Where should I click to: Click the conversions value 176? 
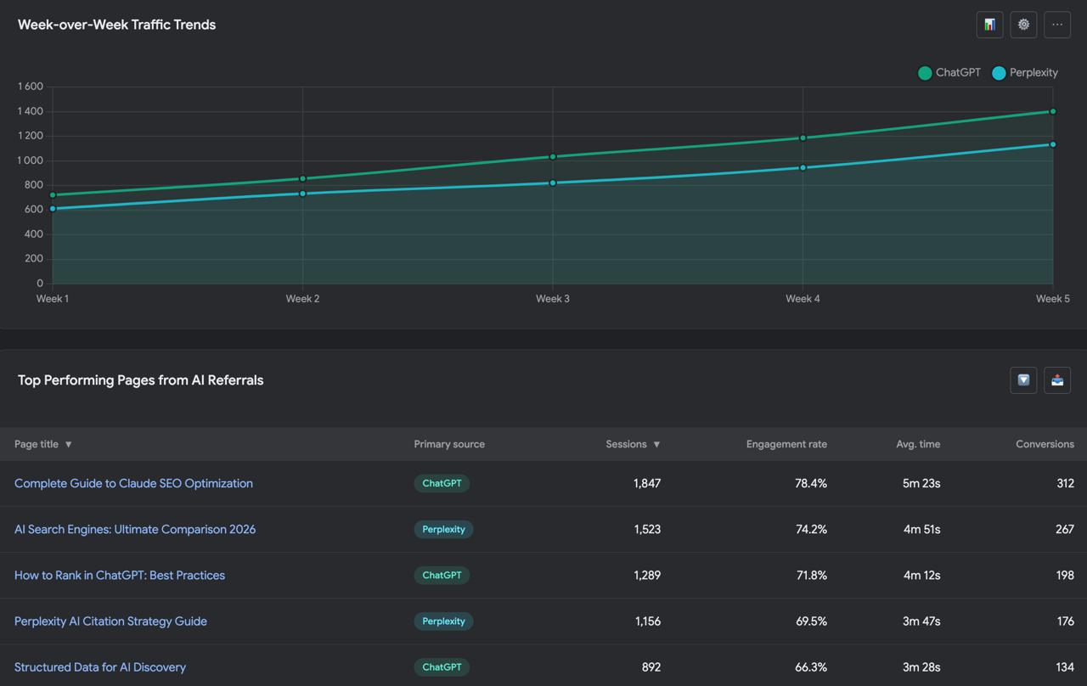[x=1066, y=621]
